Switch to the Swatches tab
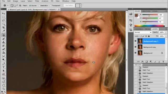 (146, 11)
